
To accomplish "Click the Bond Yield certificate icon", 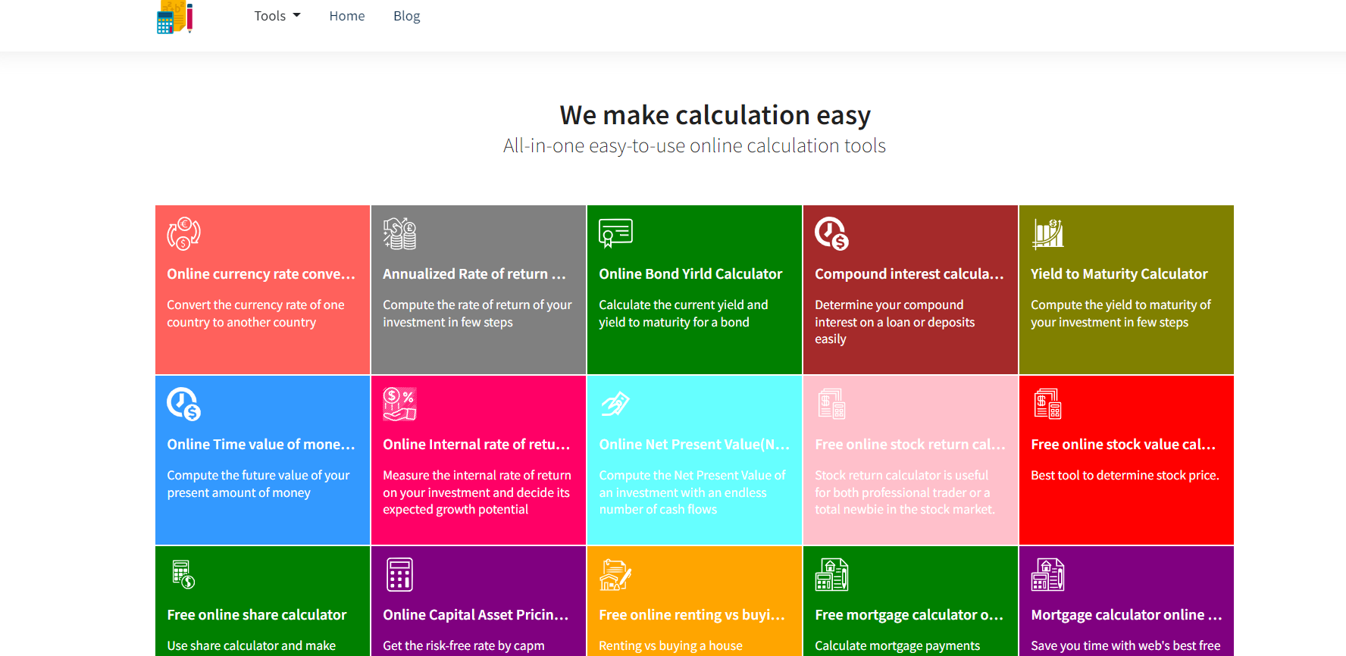I will click(x=615, y=233).
